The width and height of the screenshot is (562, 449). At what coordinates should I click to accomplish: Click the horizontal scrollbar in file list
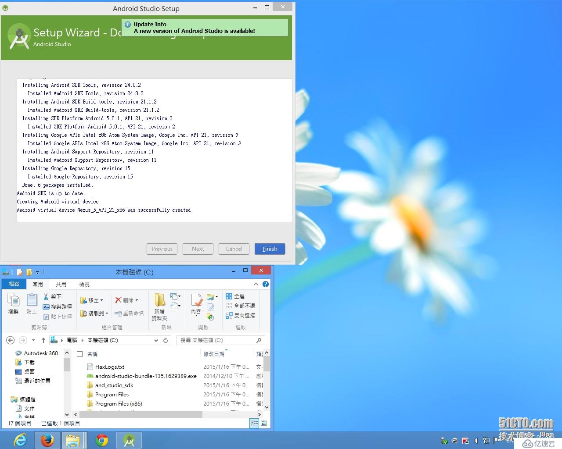coord(140,414)
